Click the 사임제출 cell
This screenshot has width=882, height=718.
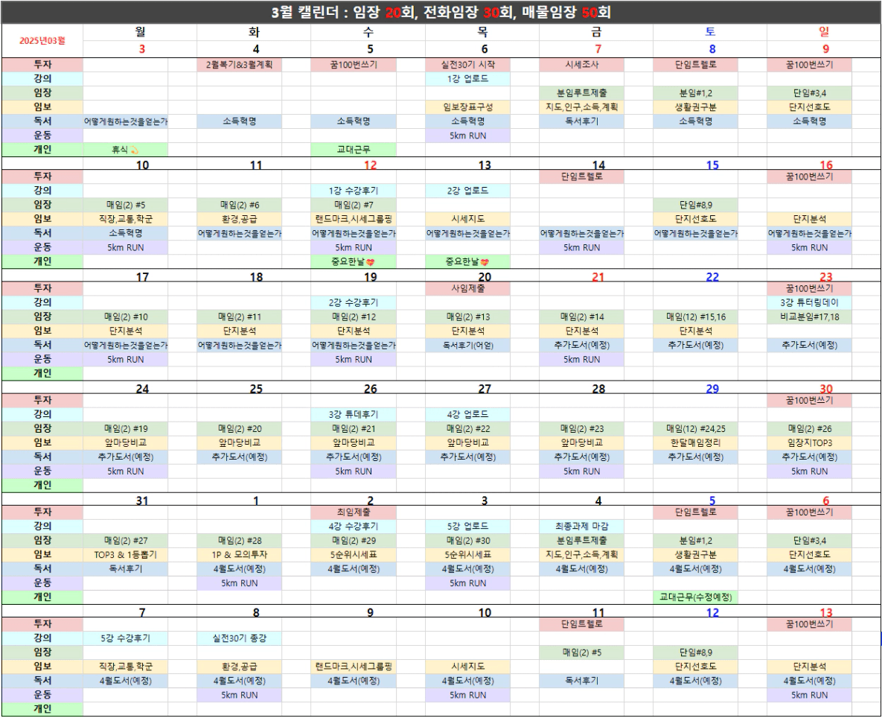(467, 288)
